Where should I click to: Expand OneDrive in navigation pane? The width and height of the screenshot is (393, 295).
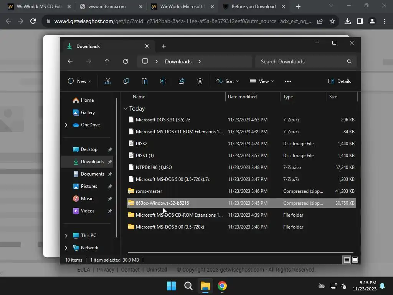pos(66,125)
